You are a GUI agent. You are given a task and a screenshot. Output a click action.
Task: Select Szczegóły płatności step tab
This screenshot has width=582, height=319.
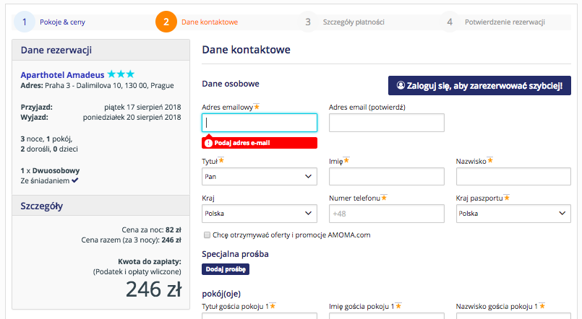tap(354, 22)
